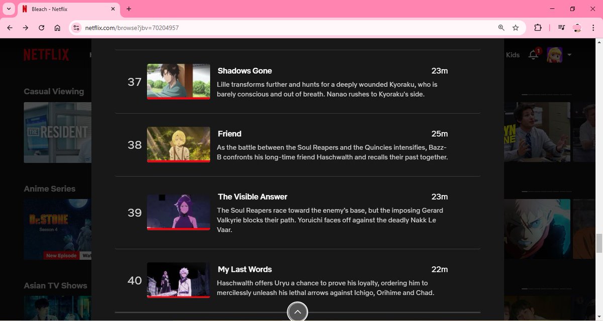Open the Asian TV Shows row heading
The height and width of the screenshot is (321, 603).
pyautogui.click(x=55, y=285)
